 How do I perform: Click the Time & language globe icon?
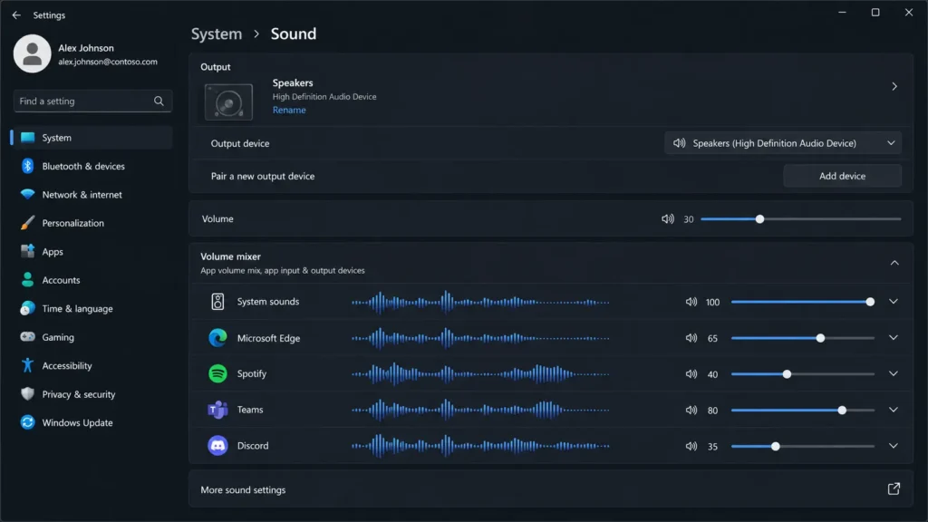click(27, 308)
